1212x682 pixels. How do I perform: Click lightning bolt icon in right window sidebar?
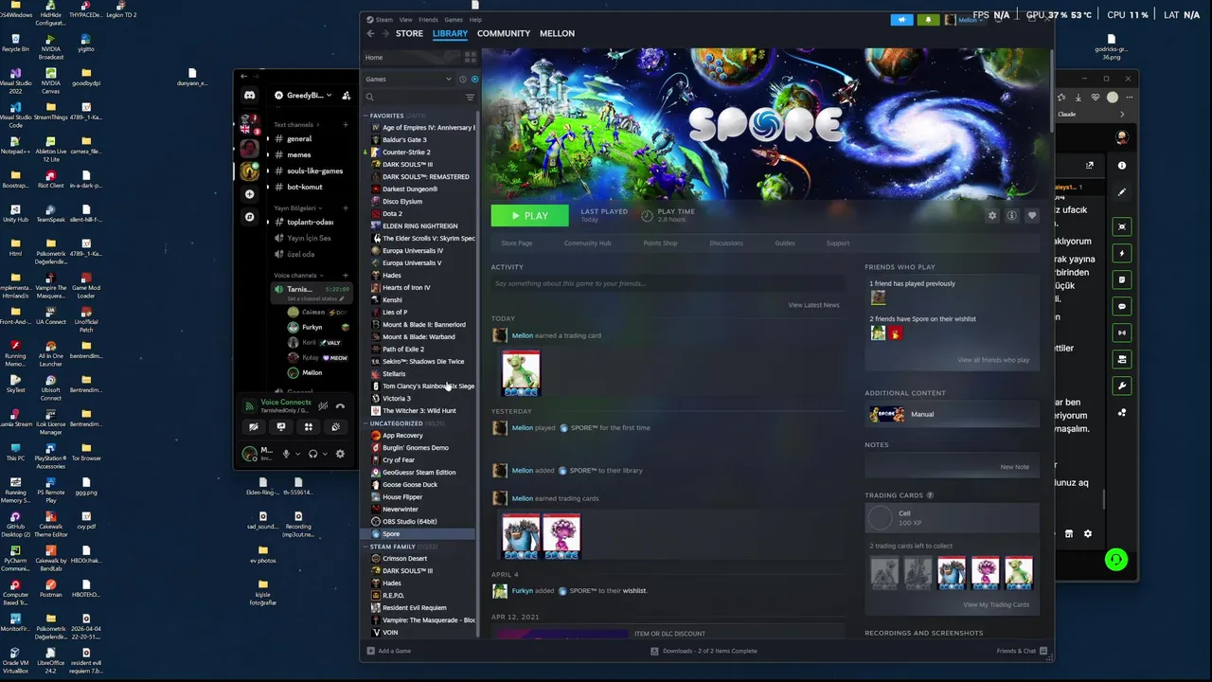tap(1122, 253)
